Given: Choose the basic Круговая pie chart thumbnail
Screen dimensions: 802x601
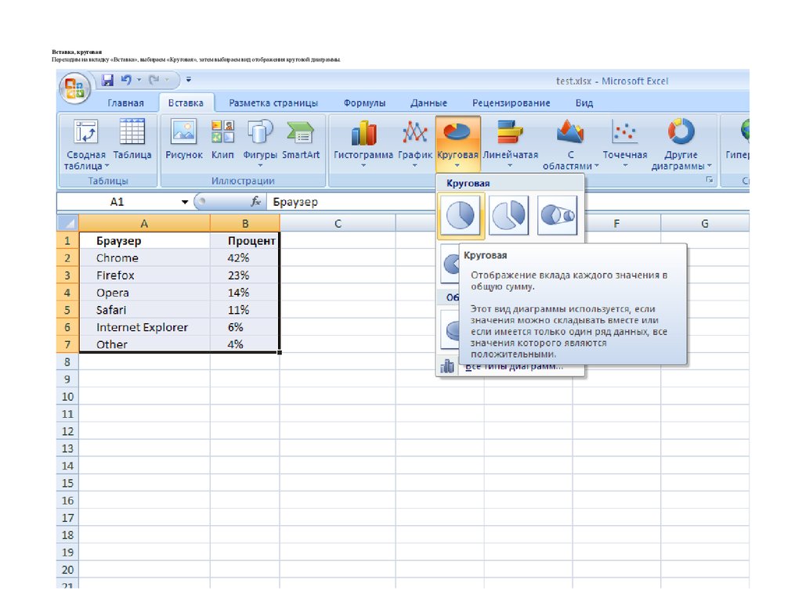Looking at the screenshot, I should (461, 216).
